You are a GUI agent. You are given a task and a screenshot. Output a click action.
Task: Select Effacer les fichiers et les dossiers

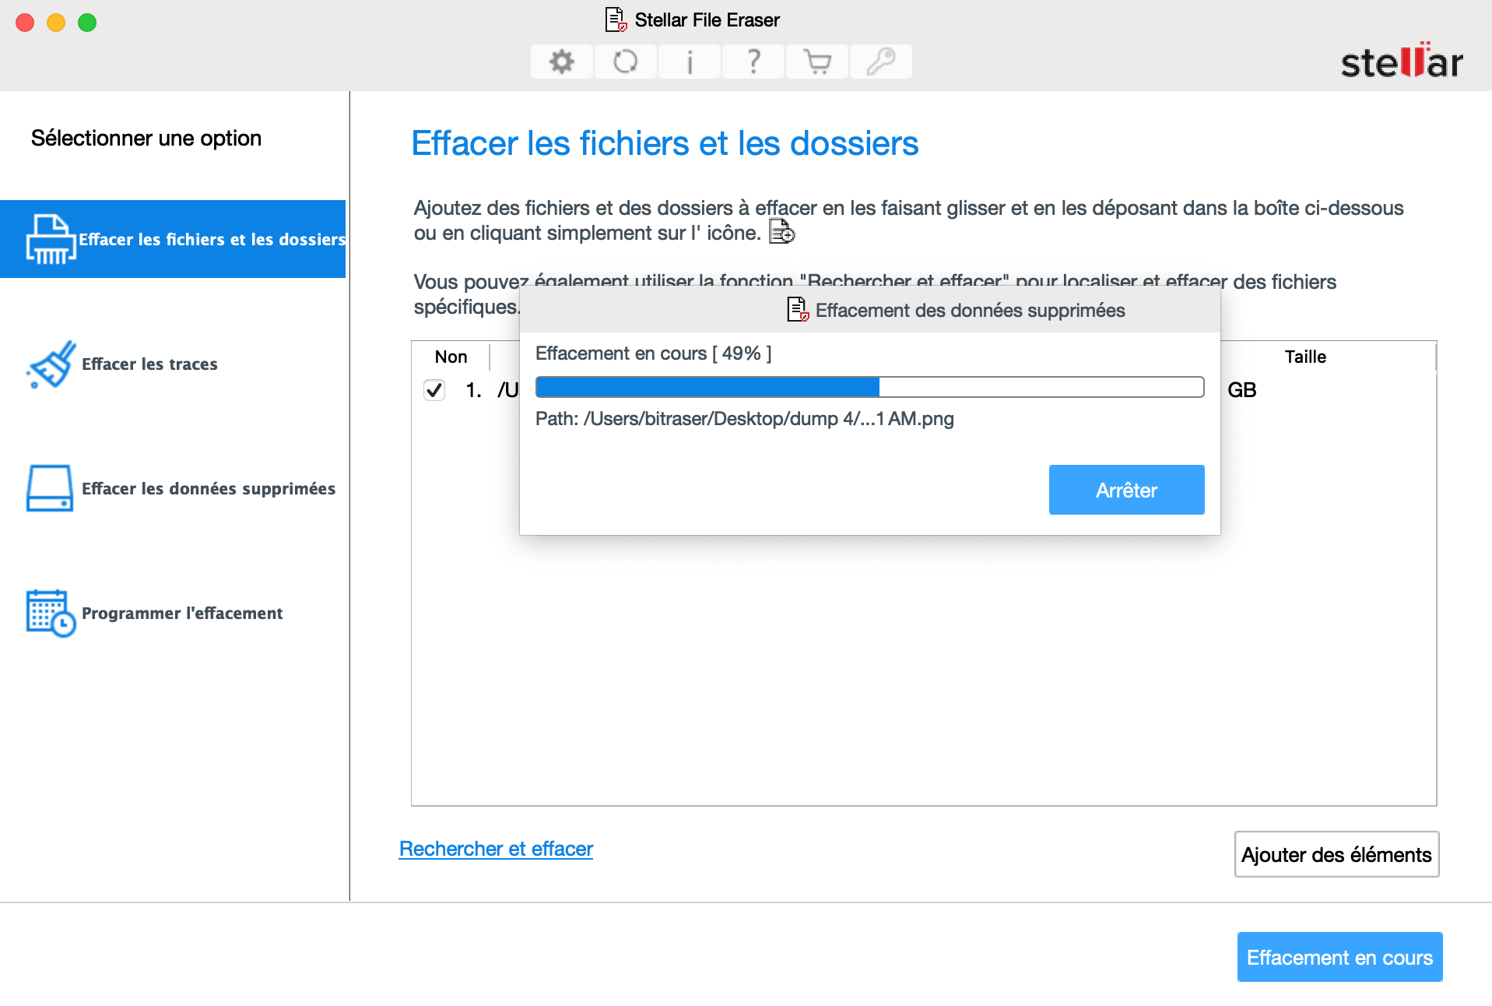tap(173, 239)
